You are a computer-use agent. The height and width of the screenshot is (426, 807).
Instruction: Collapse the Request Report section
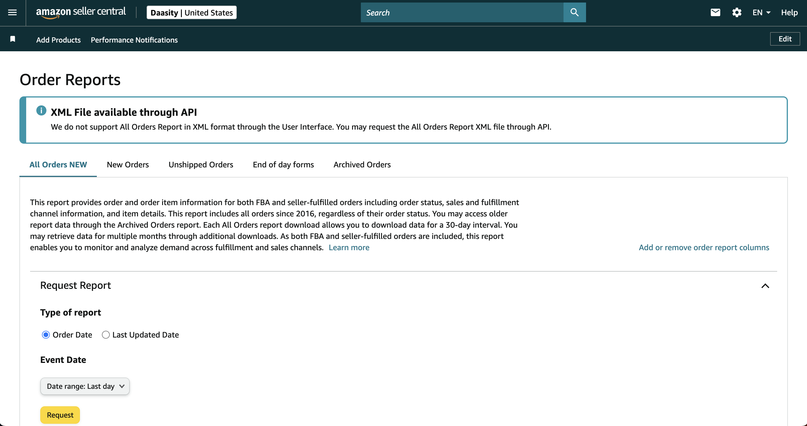pyautogui.click(x=765, y=286)
